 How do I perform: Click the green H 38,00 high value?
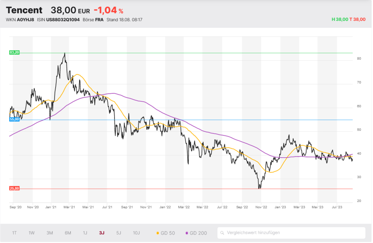pyautogui.click(x=340, y=19)
